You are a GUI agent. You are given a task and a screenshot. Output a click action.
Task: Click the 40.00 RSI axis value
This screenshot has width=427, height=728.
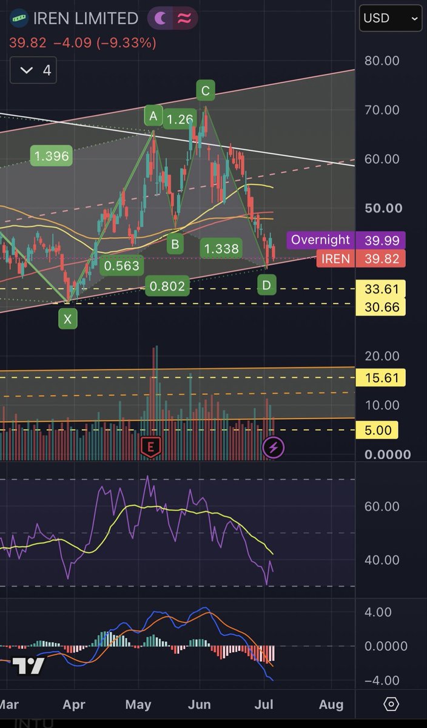(382, 560)
